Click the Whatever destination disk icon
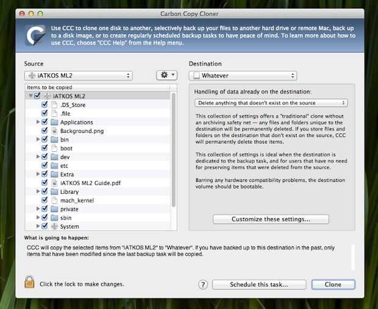This screenshot has width=378, height=309. point(197,76)
